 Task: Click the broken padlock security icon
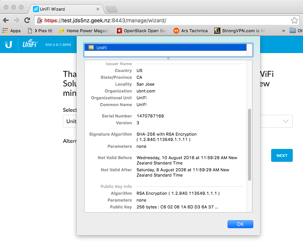pyautogui.click(x=39, y=20)
